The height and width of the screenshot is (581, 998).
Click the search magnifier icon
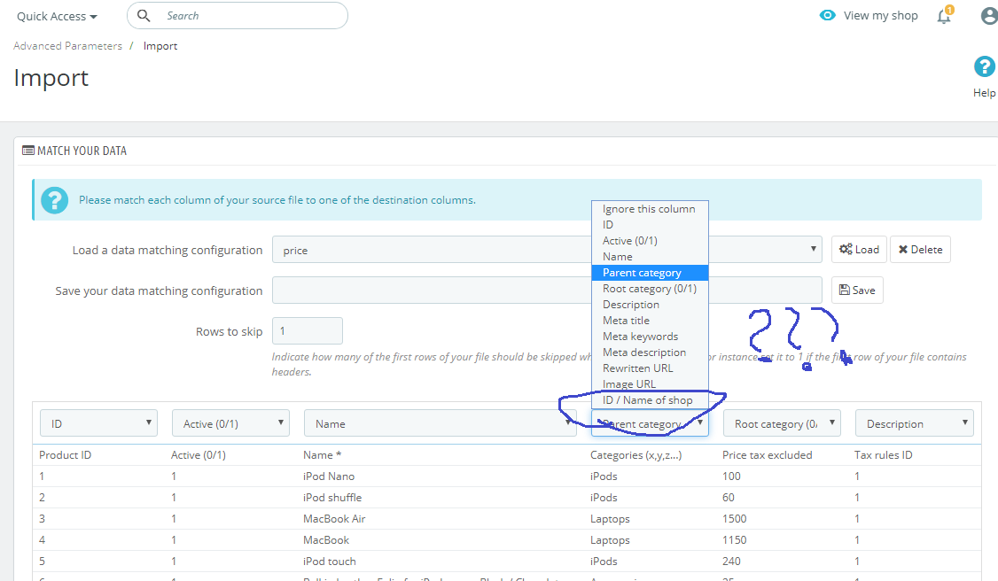point(144,16)
